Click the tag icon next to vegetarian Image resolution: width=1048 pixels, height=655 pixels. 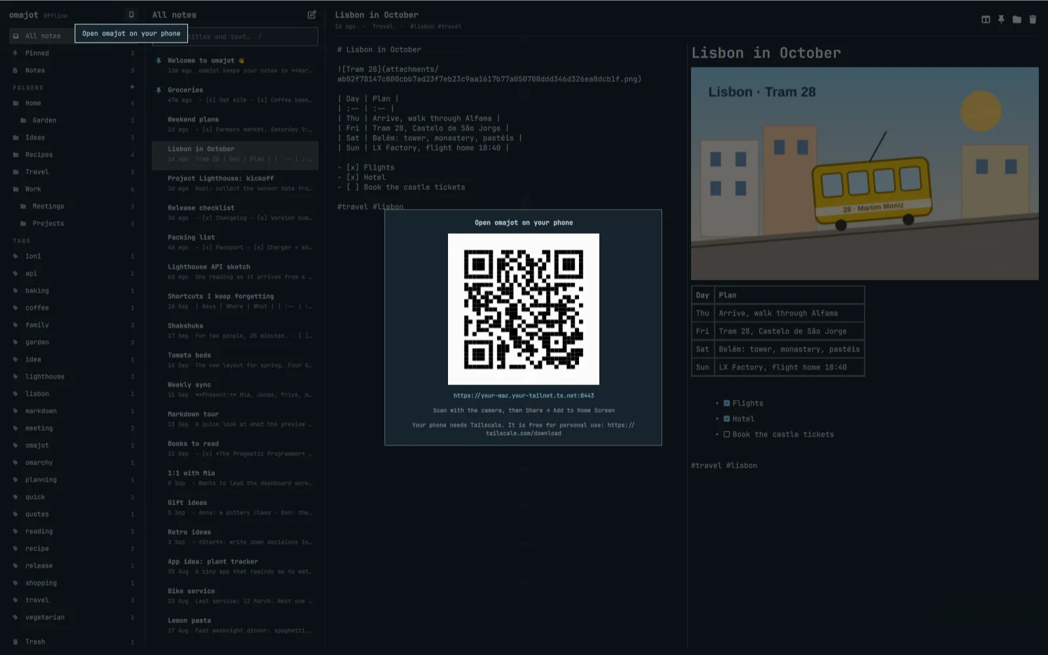(16, 617)
